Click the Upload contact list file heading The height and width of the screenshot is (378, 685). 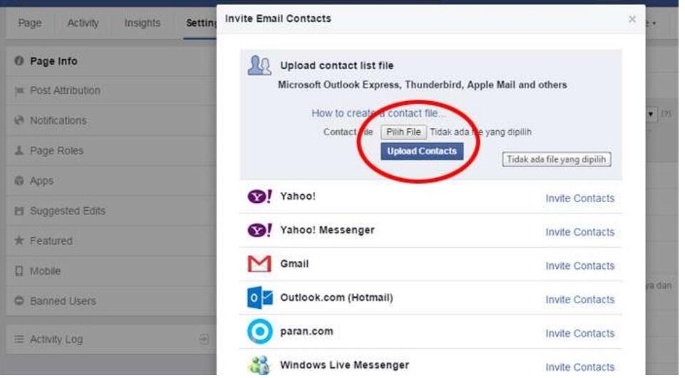point(337,65)
